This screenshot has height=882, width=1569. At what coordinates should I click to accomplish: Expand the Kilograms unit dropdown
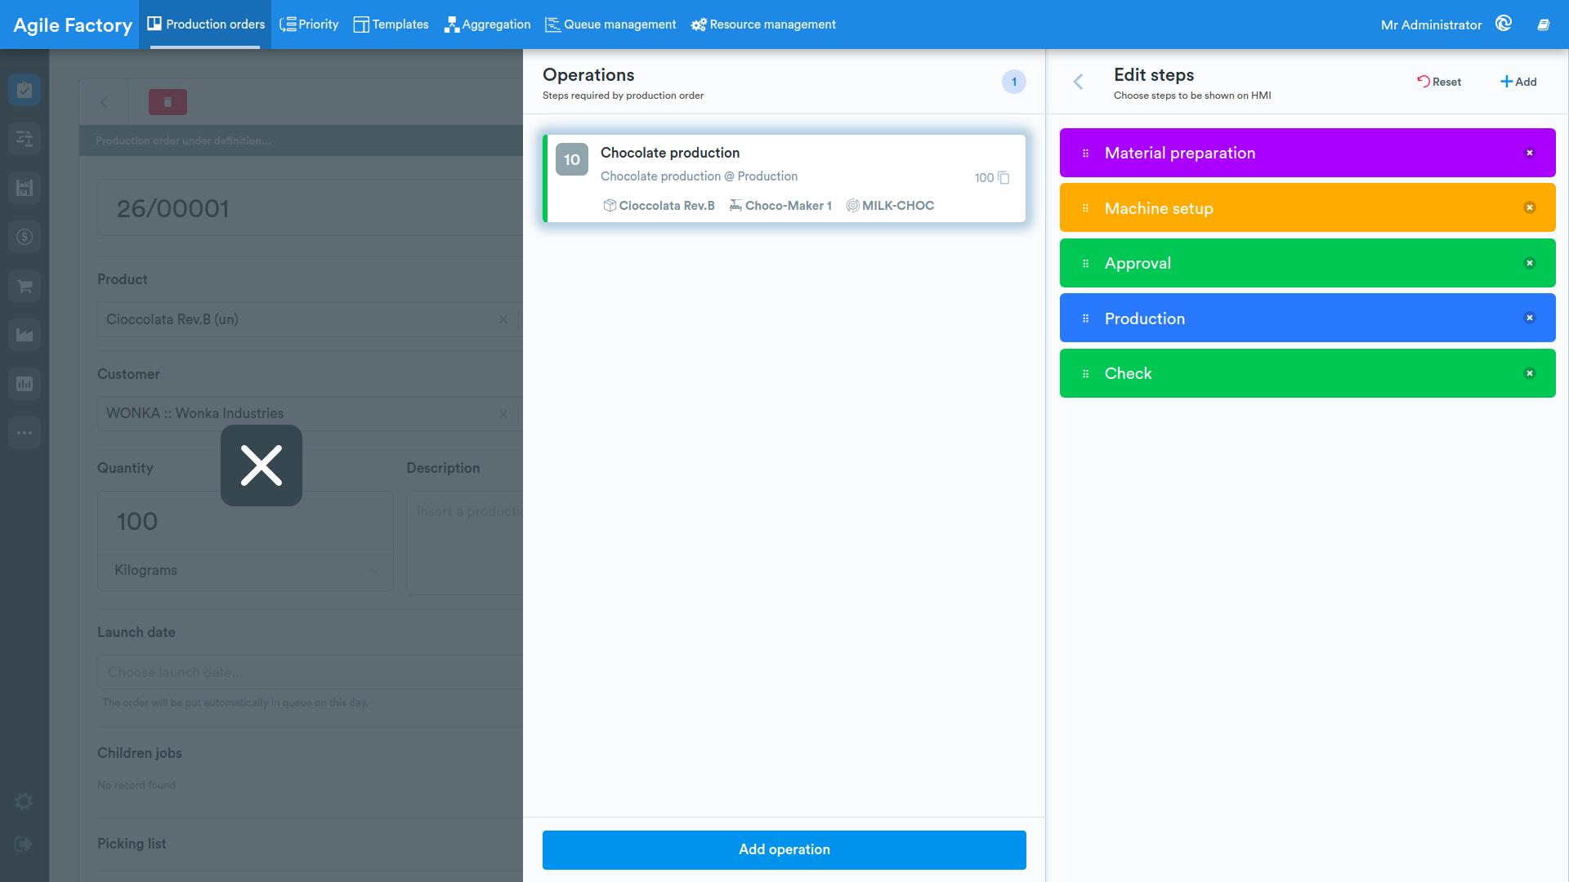point(245,570)
